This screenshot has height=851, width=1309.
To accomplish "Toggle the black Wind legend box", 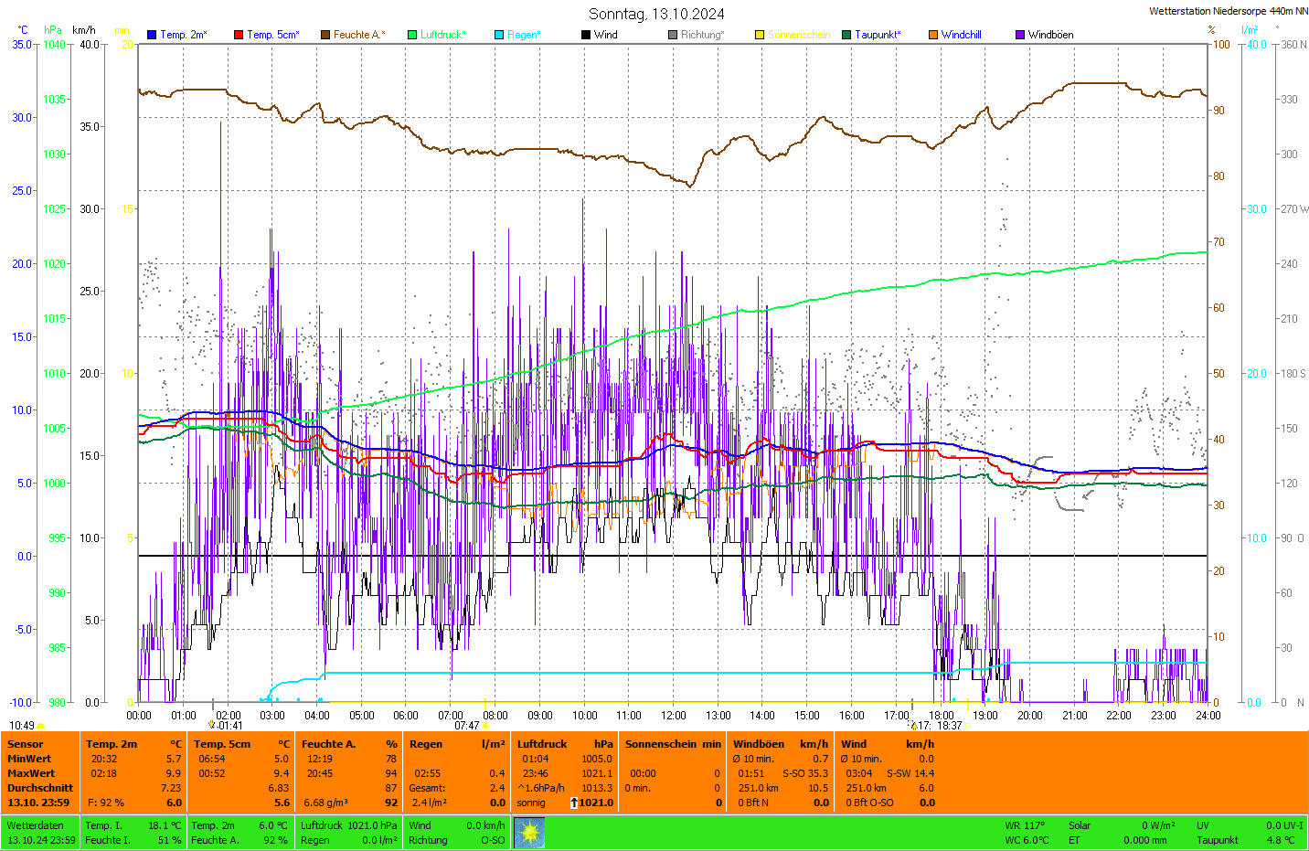I will (x=586, y=35).
